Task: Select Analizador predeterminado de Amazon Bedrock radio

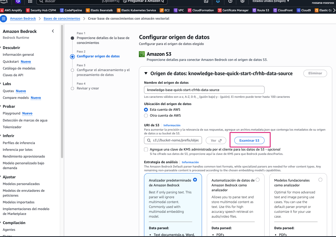Action: [195, 180]
